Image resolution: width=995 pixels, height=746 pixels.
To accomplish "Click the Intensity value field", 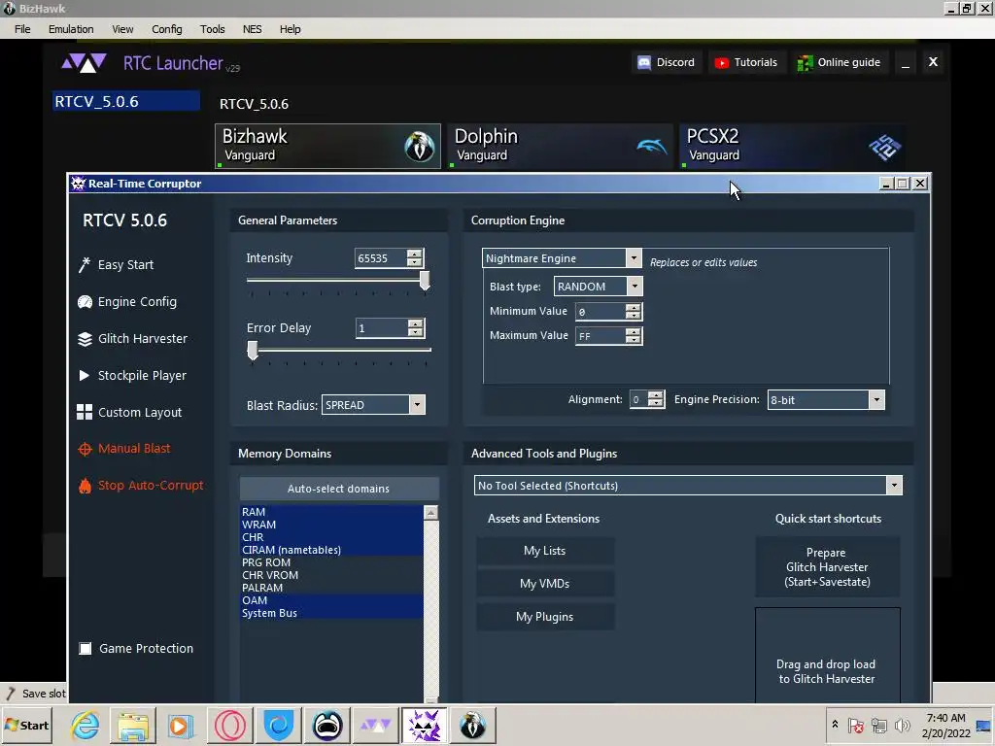I will [x=381, y=258].
